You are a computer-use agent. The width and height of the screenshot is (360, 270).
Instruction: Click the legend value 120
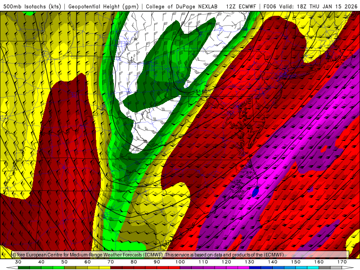pyautogui.click(x=226, y=262)
